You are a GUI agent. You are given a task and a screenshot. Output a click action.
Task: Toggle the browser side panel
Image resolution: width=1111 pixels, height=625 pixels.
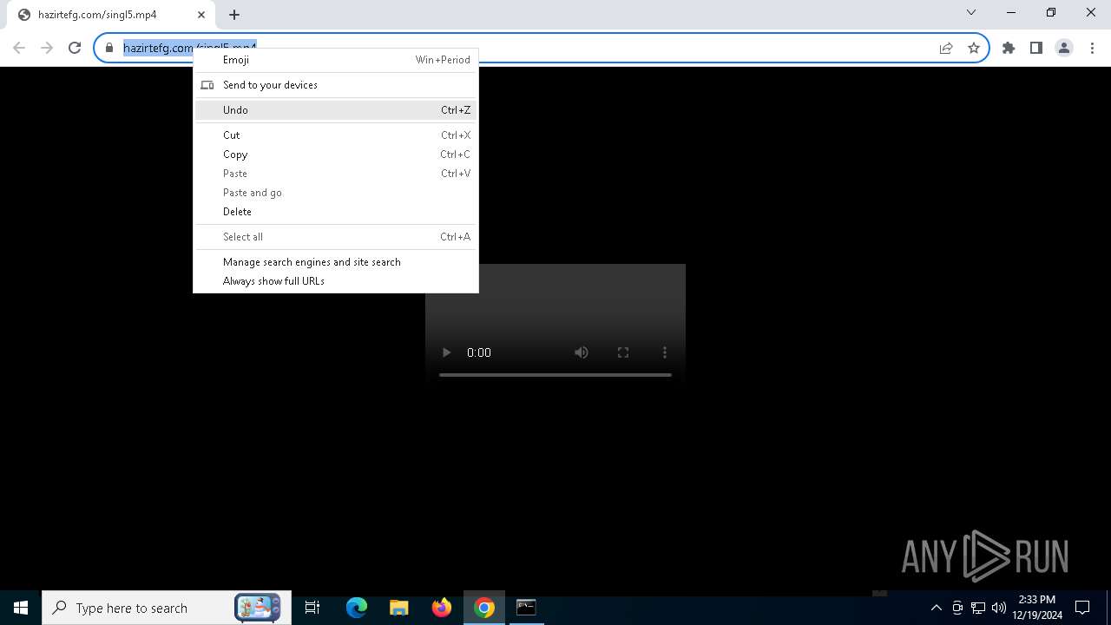coord(1036,48)
